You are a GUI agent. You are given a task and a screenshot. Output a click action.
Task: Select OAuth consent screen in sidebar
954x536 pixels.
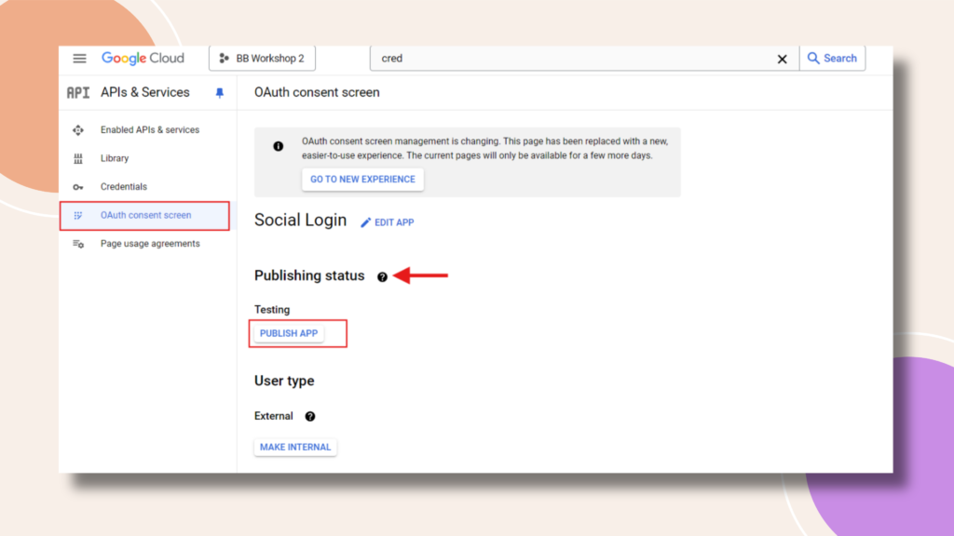coord(144,215)
